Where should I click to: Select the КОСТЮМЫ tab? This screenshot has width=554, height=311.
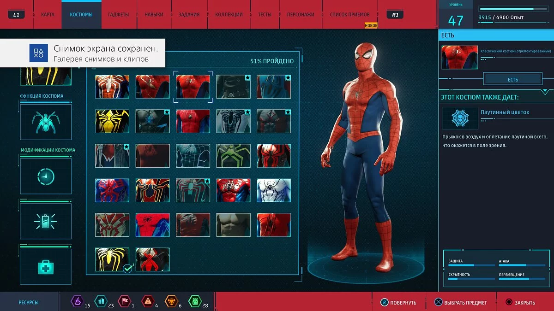click(x=81, y=14)
